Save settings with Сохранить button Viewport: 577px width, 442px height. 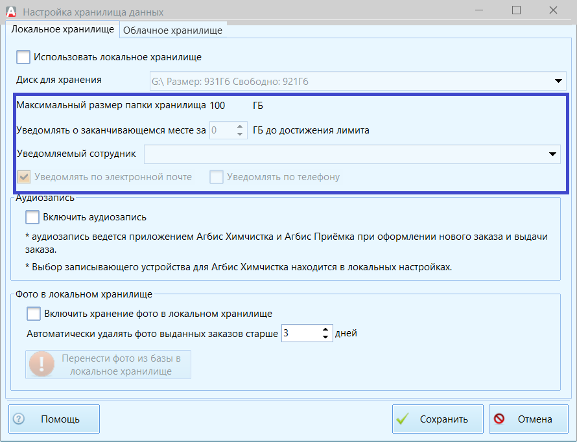click(438, 419)
